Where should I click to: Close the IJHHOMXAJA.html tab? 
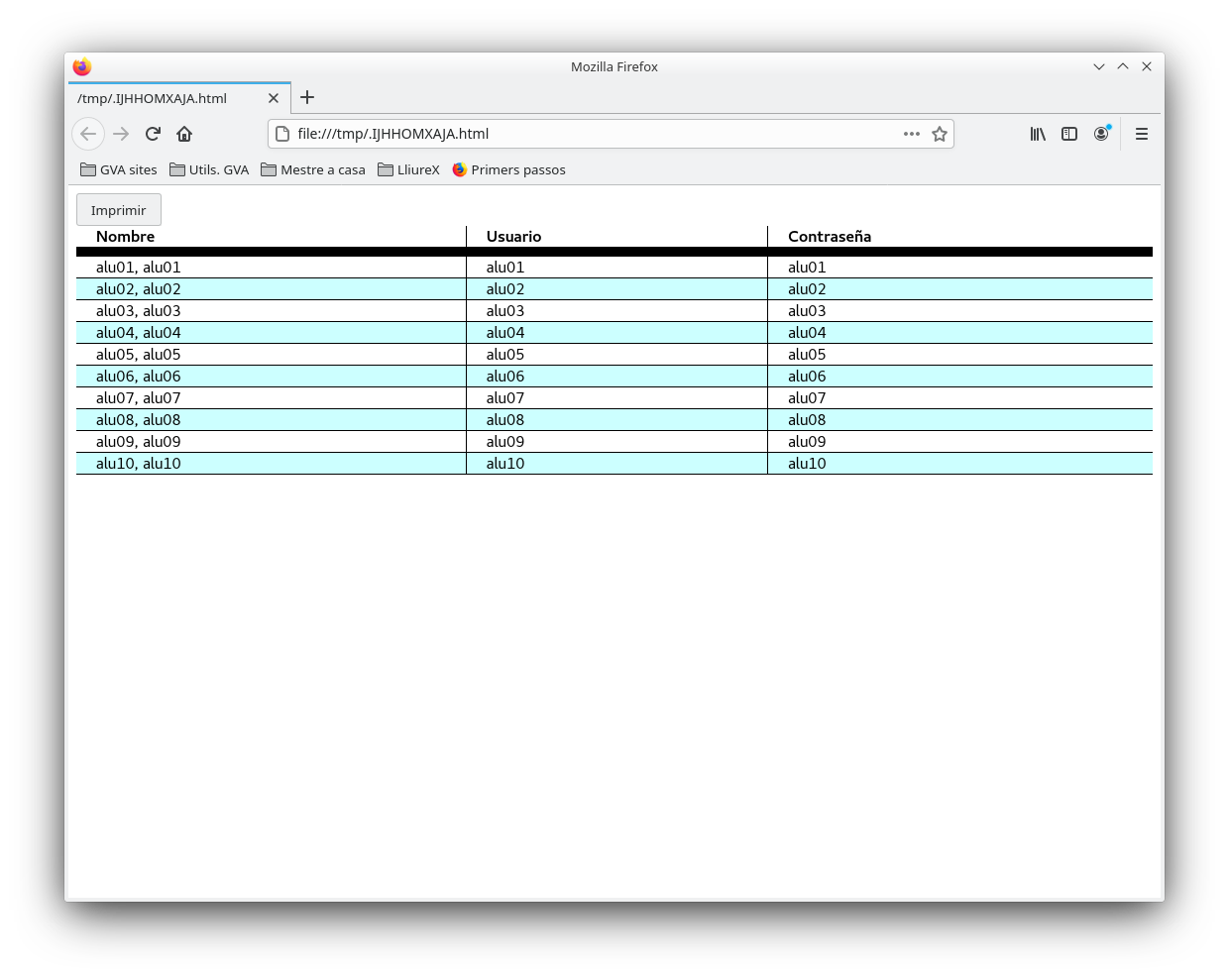coord(274,98)
